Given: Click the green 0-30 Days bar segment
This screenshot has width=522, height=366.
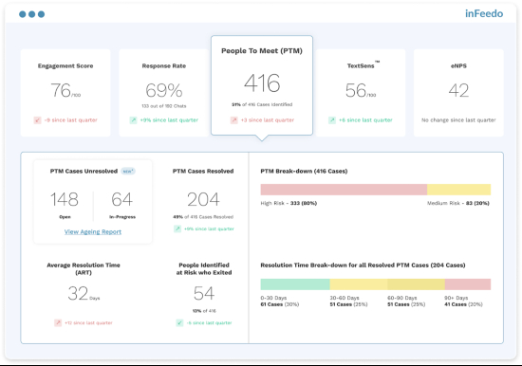Looking at the screenshot, I should (x=295, y=284).
